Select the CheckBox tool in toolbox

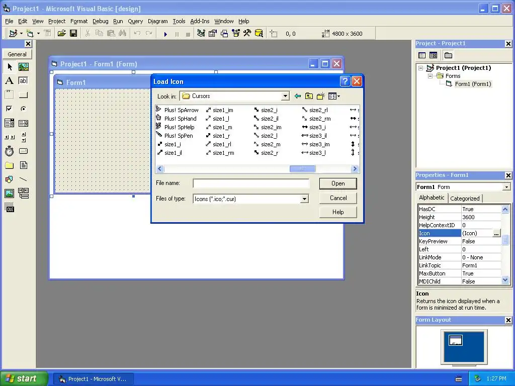tap(10, 109)
